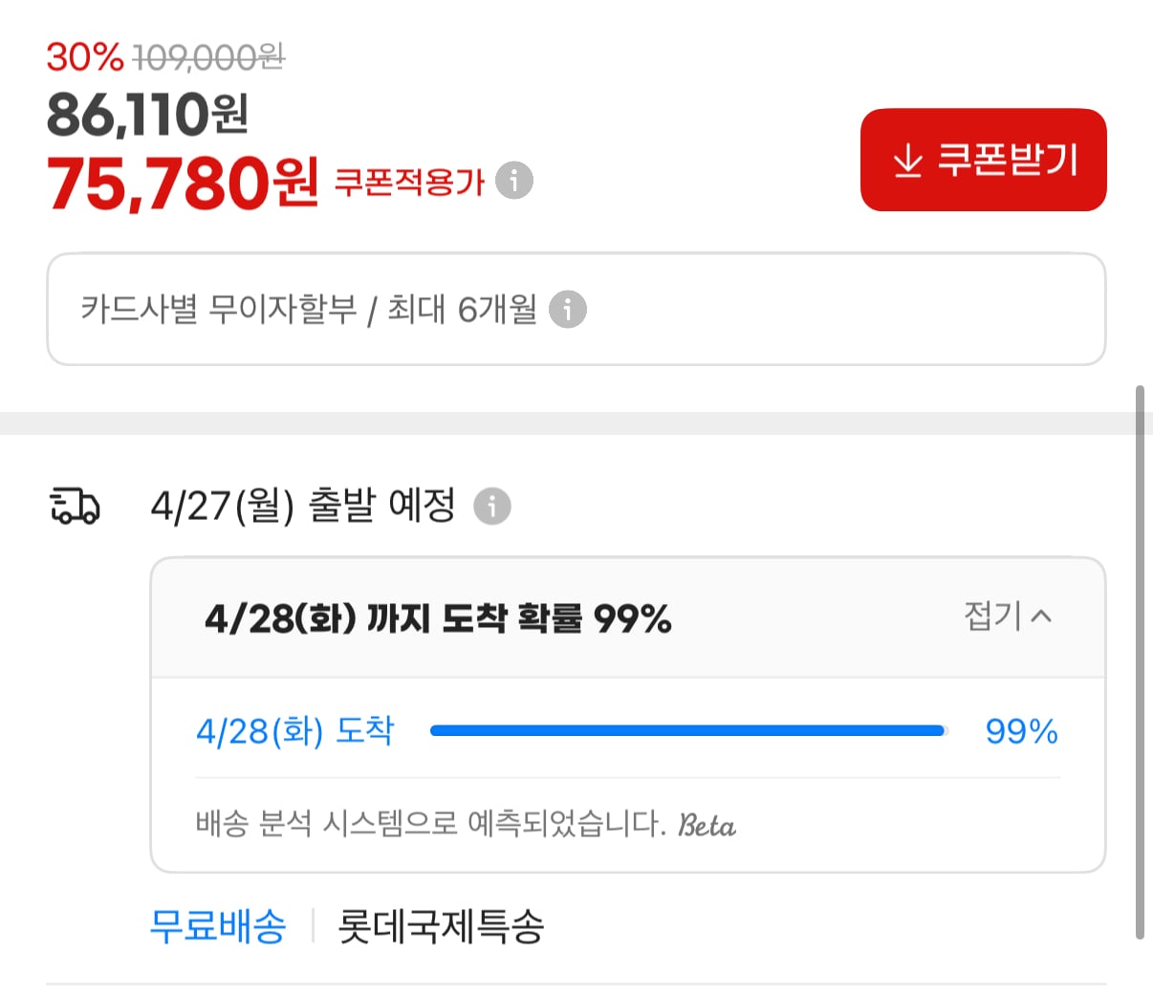Click the delivery truck icon
1153x996 pixels.
tap(76, 507)
